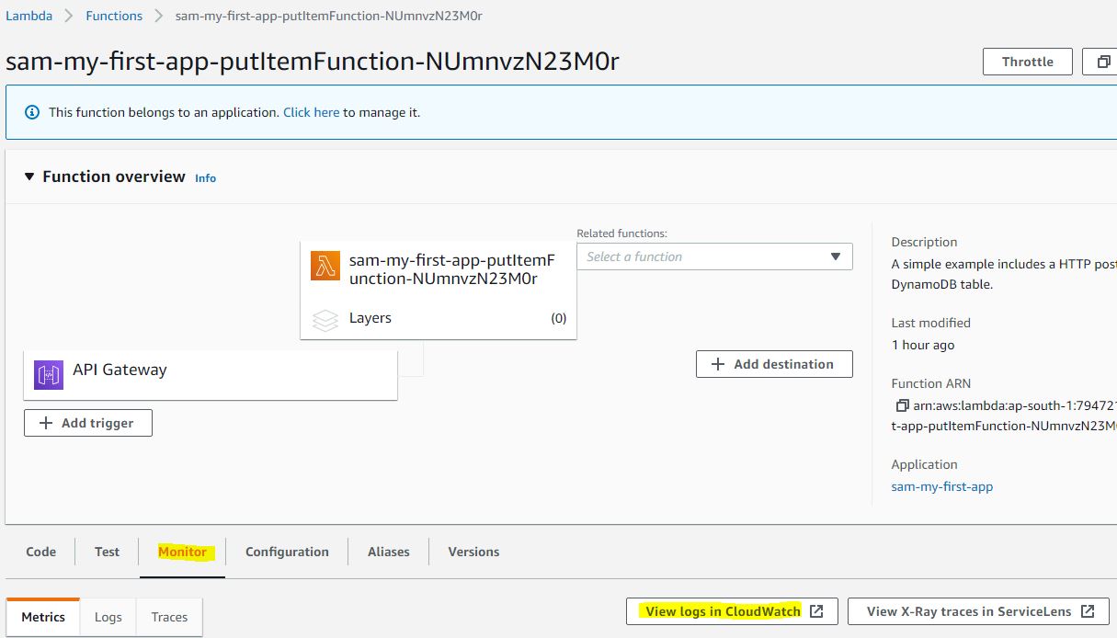Follow the 'Click here' link in banner
This screenshot has height=638, width=1117.
[311, 112]
